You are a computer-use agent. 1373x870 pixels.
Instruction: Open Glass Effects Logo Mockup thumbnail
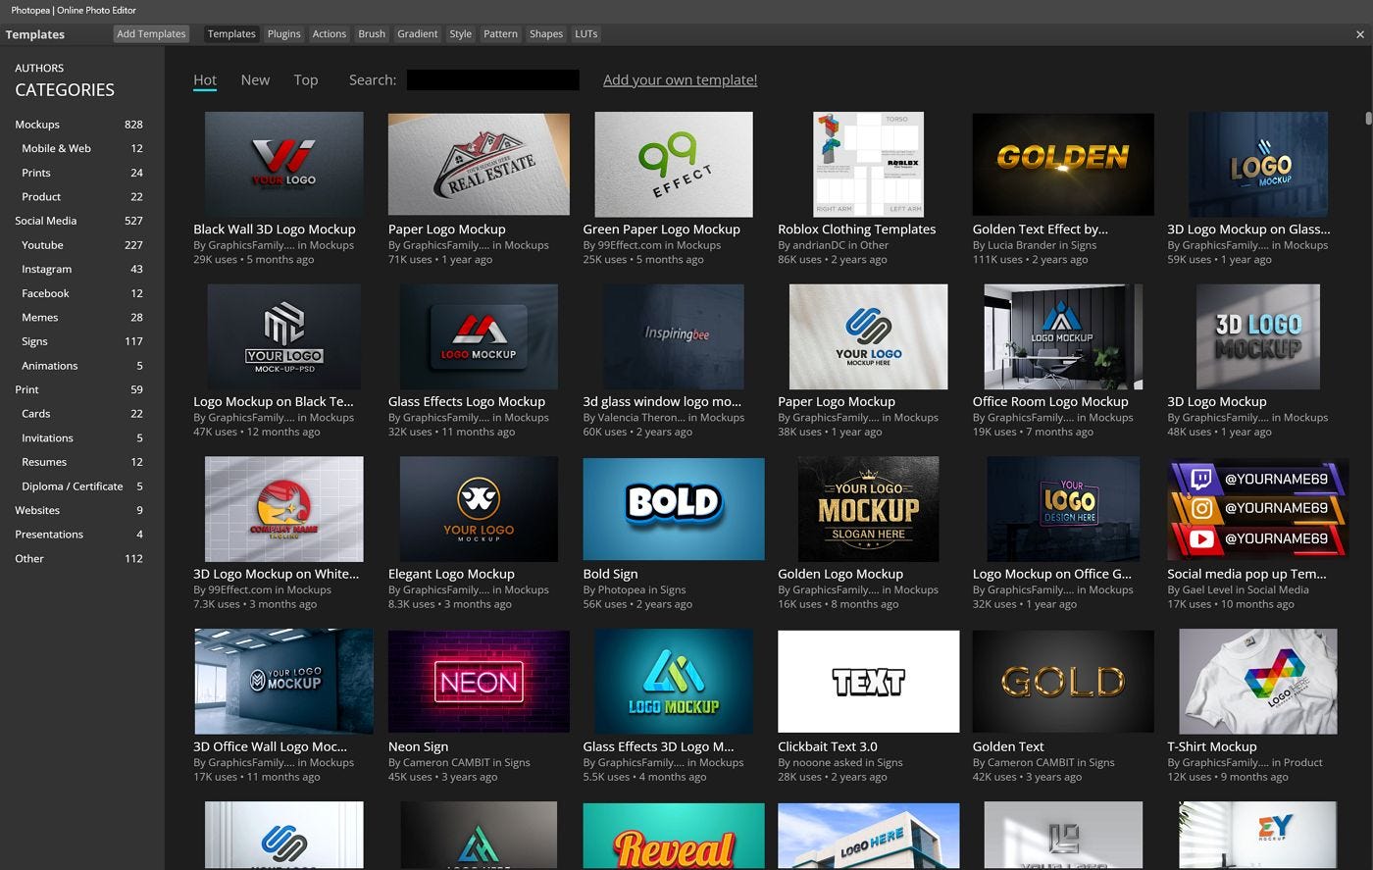coord(479,336)
